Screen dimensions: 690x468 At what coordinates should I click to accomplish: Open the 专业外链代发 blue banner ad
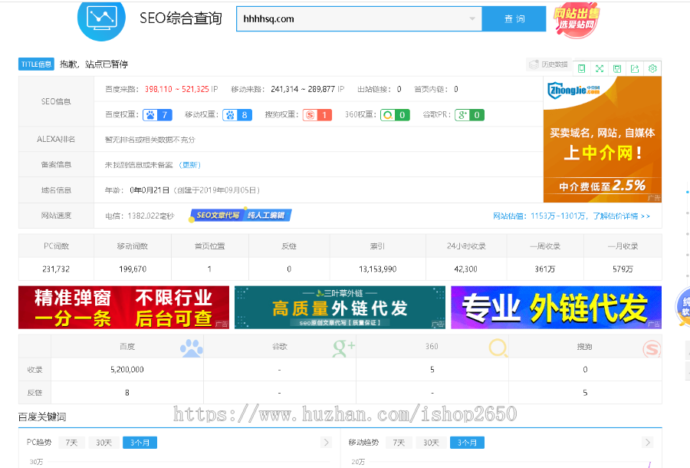pos(557,308)
